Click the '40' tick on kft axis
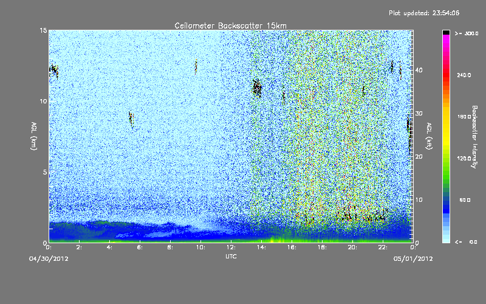The image size is (486, 304). click(419, 70)
